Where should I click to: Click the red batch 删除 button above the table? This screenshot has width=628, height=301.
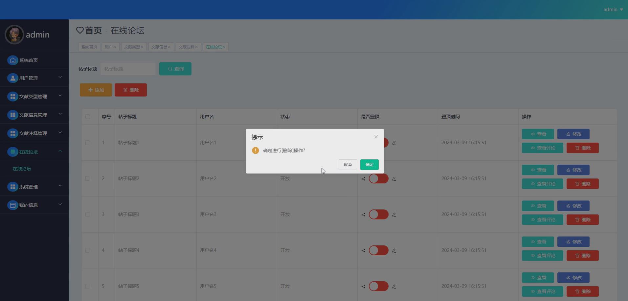point(131,90)
